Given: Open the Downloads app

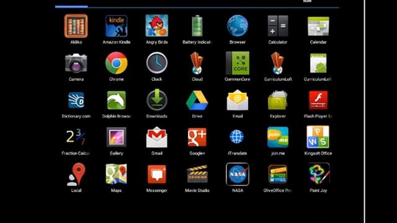Looking at the screenshot, I should 157,100.
